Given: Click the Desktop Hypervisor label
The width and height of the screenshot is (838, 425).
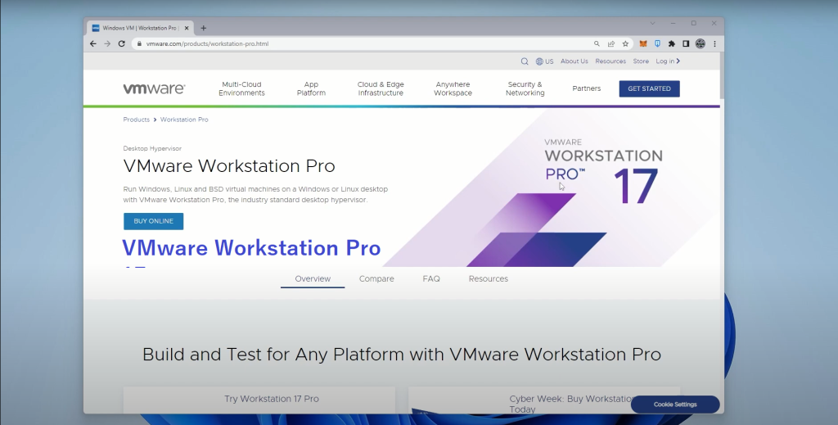Looking at the screenshot, I should (152, 148).
